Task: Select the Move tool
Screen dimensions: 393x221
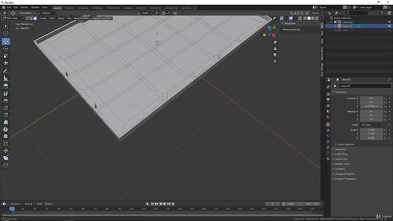Action: 6,41
